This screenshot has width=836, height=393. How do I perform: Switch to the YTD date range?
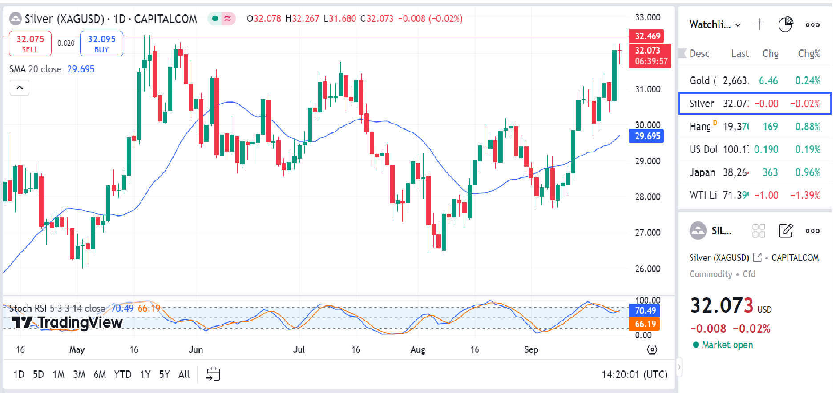[122, 374]
